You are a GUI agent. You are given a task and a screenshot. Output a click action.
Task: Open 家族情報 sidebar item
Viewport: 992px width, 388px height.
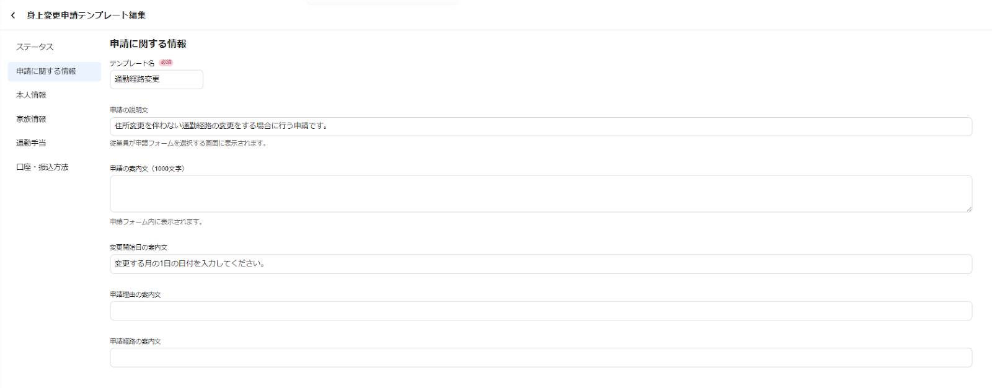tap(31, 119)
